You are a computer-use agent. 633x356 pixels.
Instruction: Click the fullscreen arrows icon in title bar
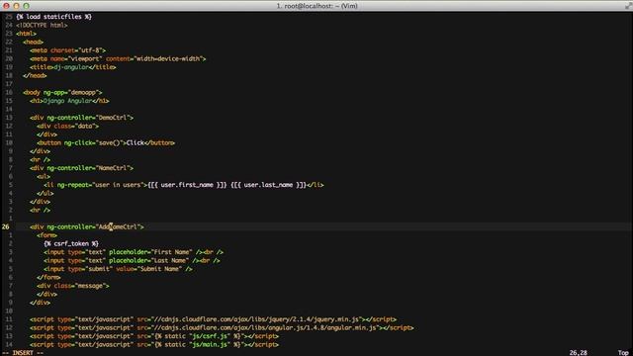628,5
